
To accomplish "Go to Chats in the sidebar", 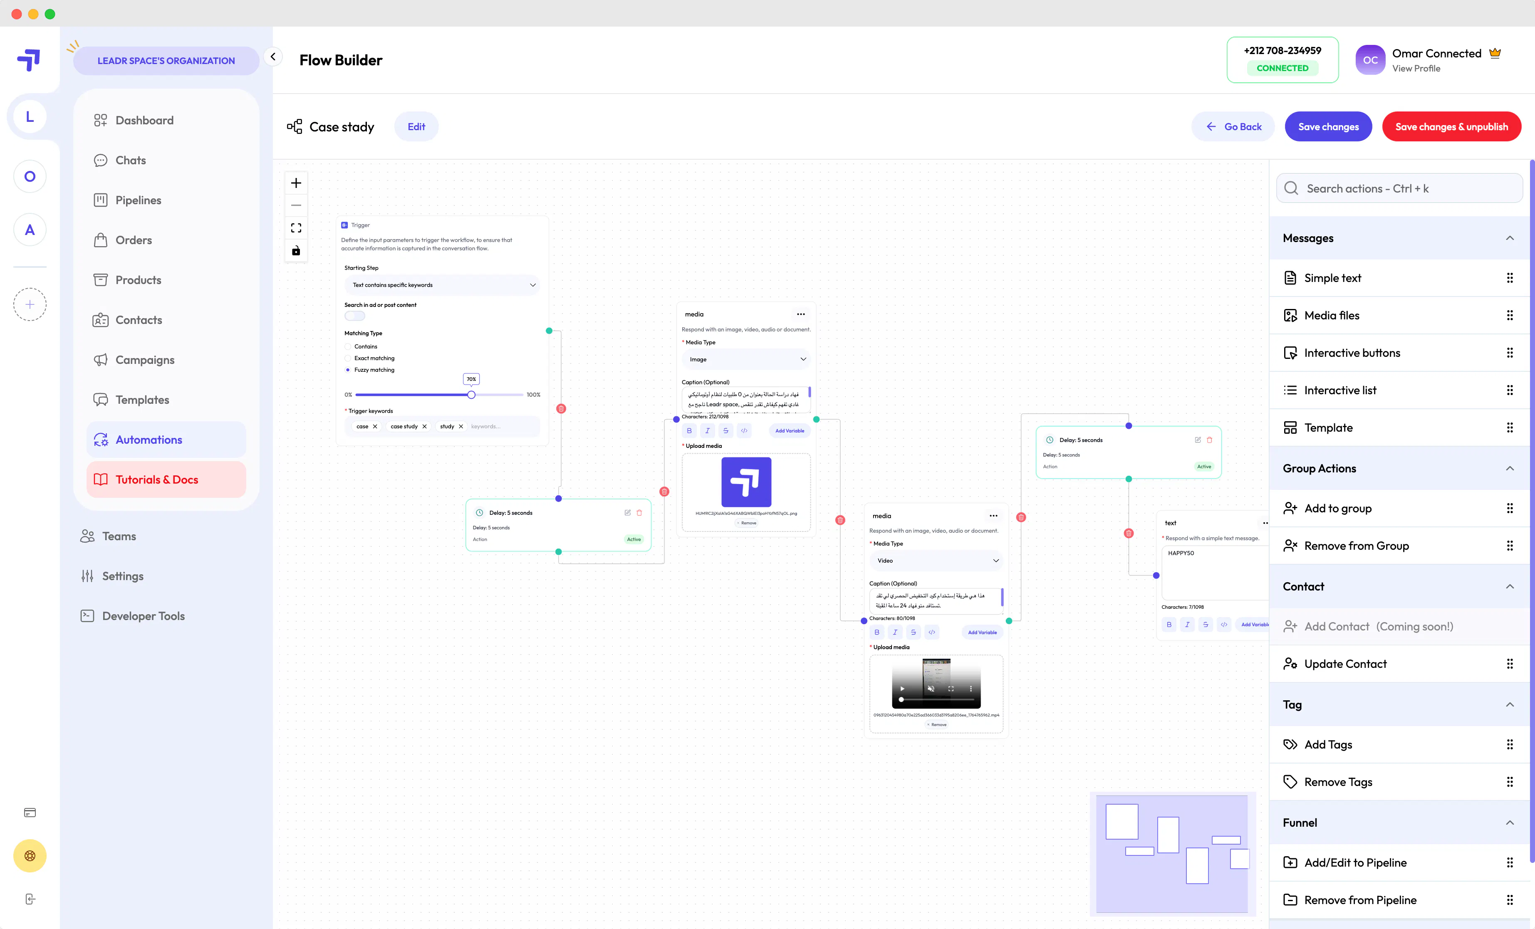I will (x=166, y=160).
